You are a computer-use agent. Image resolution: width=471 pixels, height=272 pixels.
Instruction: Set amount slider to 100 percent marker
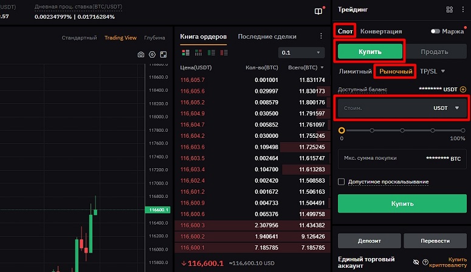[x=463, y=131]
